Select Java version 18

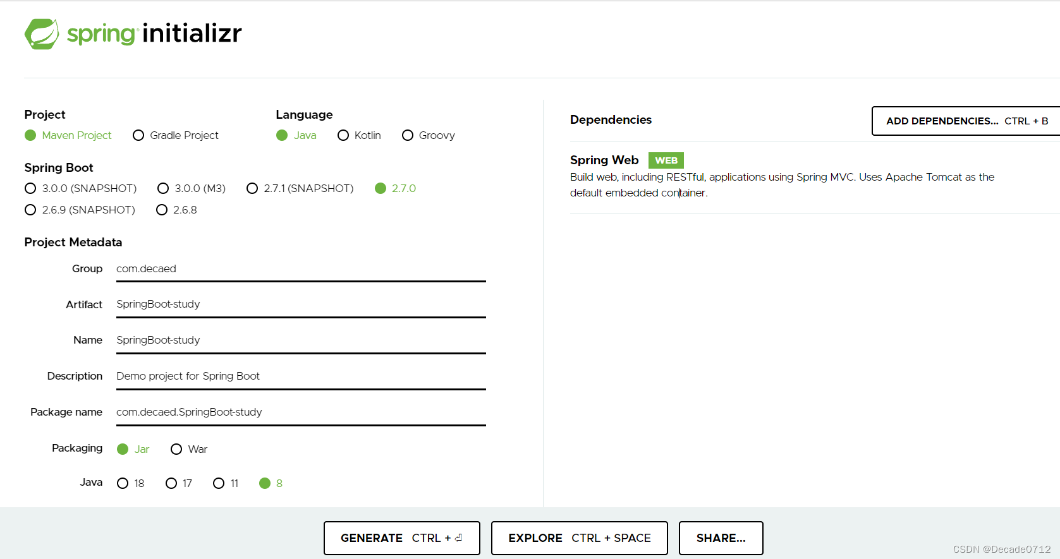coord(131,483)
